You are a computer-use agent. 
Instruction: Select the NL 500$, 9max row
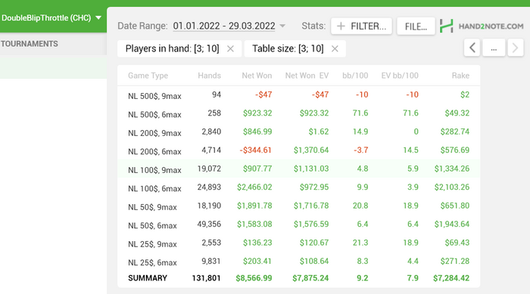click(x=298, y=94)
